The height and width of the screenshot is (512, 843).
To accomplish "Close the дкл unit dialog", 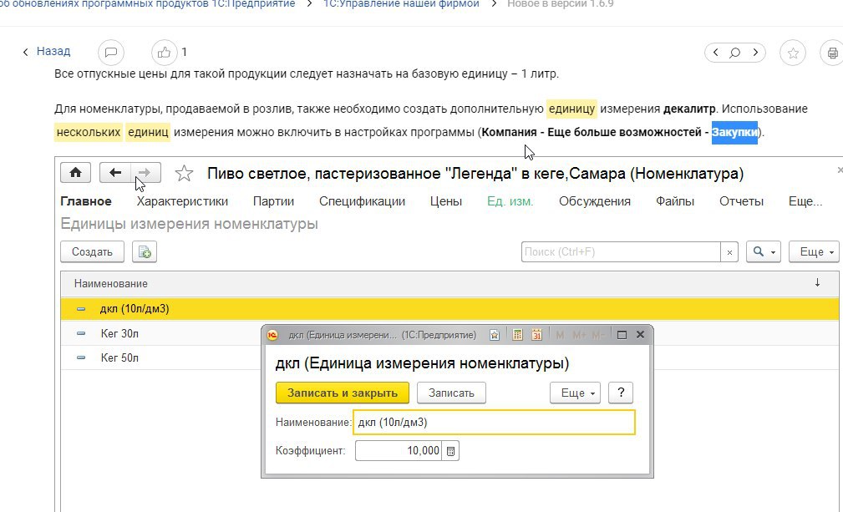I will (640, 335).
